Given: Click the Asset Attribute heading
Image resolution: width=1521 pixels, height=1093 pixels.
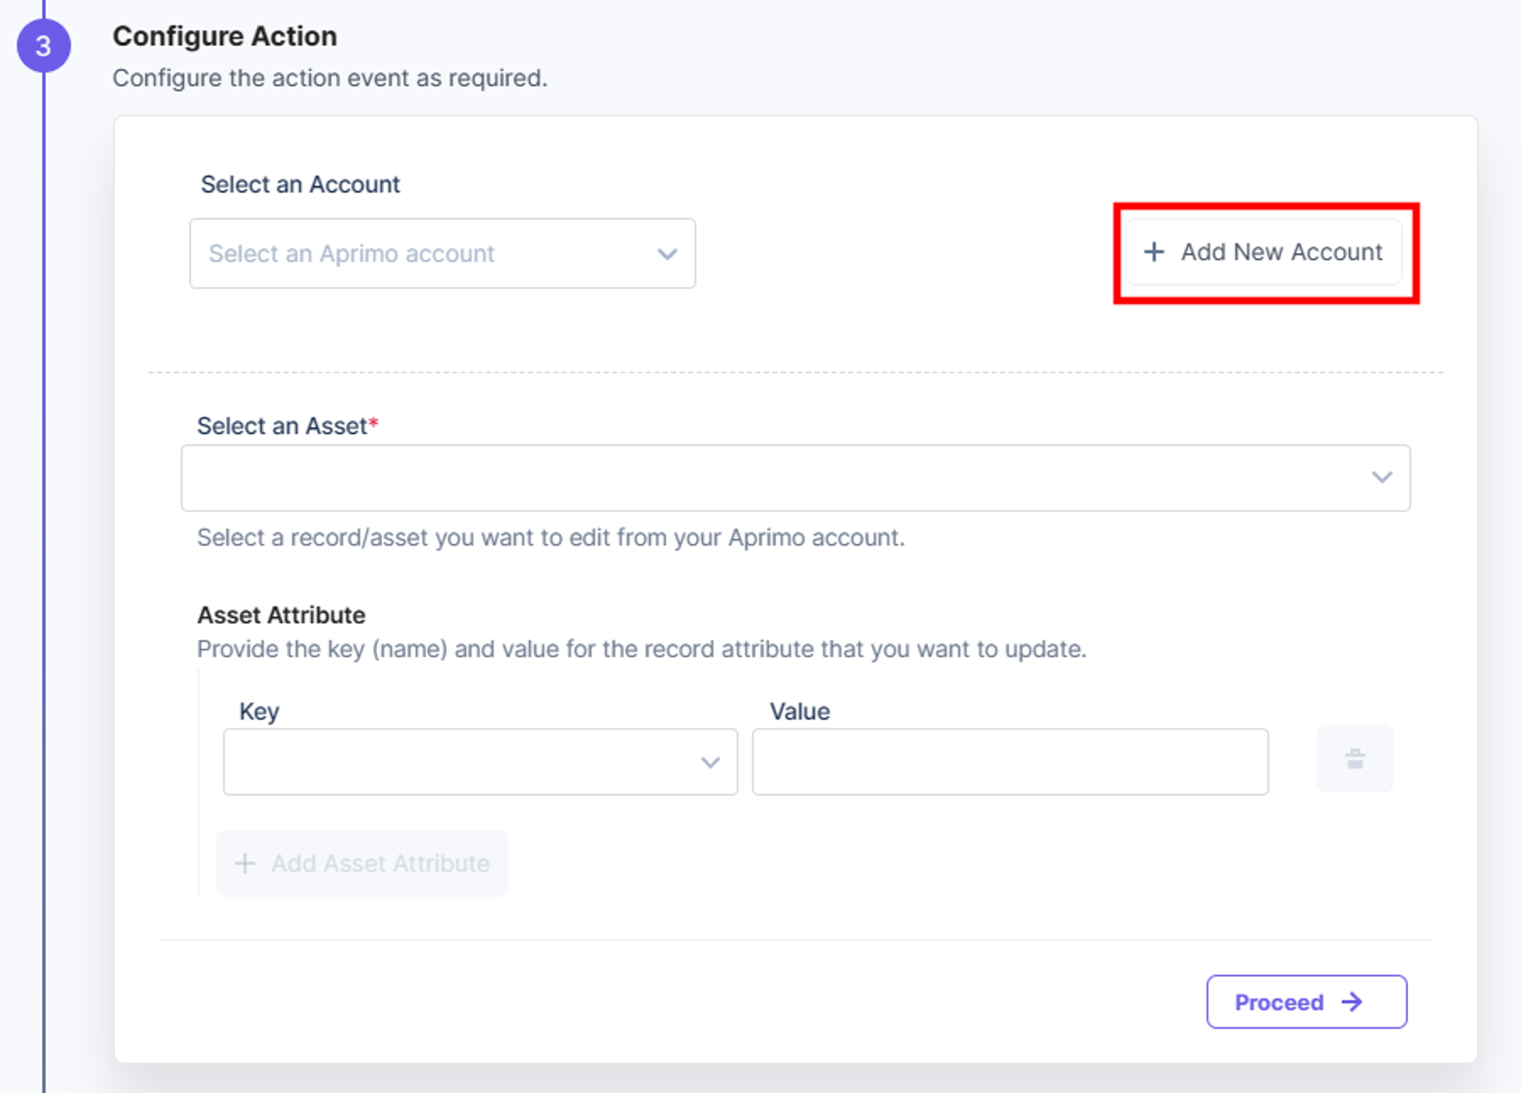Looking at the screenshot, I should coord(281,615).
